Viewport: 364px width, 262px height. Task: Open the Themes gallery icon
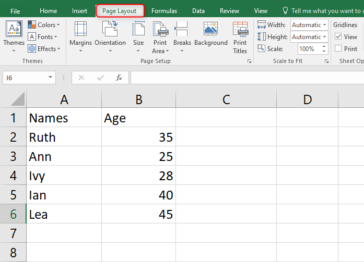(14, 29)
